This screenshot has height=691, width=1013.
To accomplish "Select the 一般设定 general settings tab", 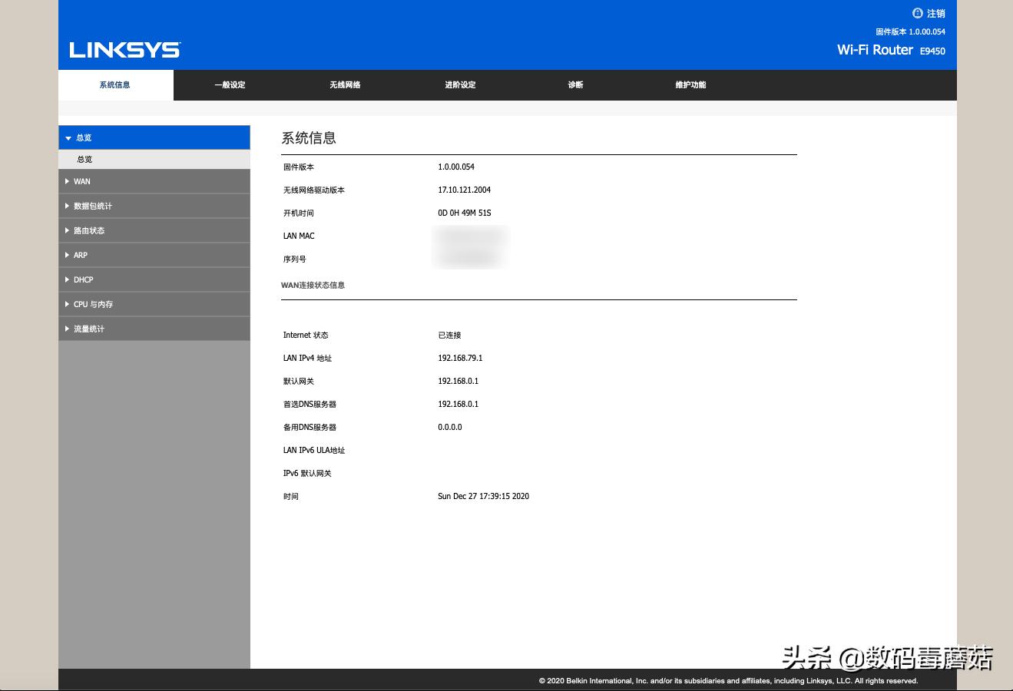I will point(230,85).
